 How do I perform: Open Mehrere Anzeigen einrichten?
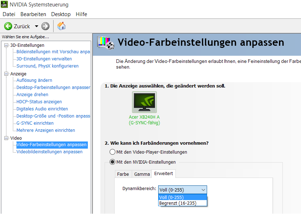(x=46, y=130)
